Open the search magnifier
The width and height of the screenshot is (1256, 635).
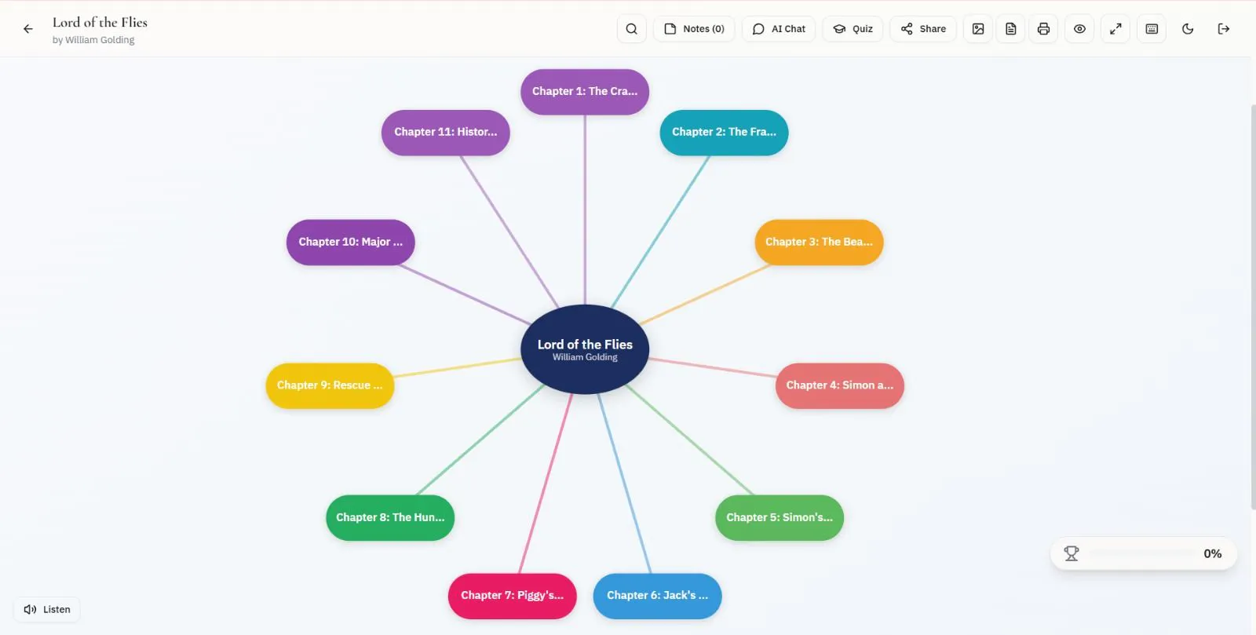(632, 29)
